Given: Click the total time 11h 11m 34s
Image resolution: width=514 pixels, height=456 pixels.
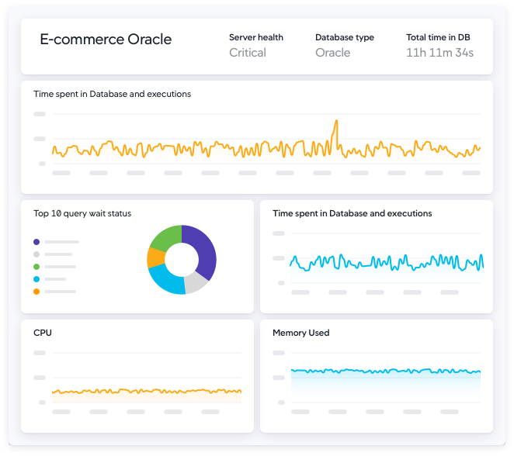Looking at the screenshot, I should [x=440, y=53].
